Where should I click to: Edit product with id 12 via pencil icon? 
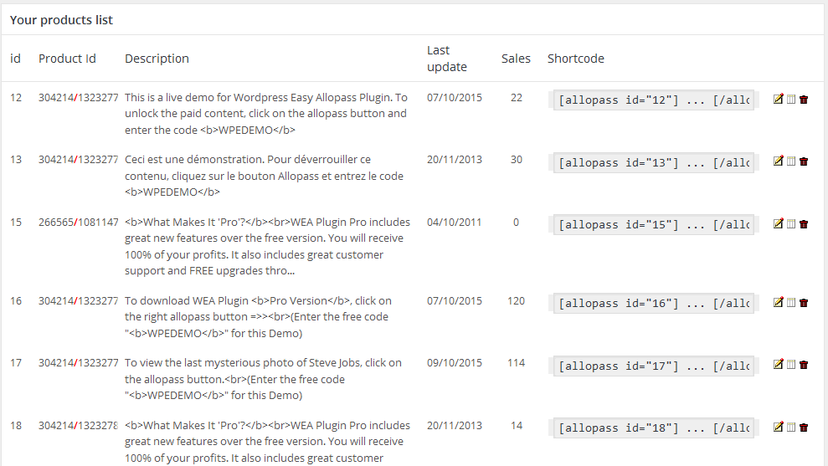[x=778, y=99]
